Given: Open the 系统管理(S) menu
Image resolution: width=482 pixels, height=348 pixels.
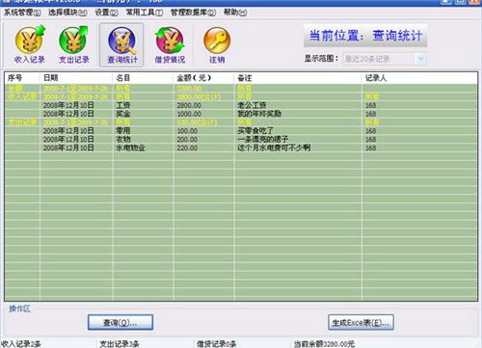Looking at the screenshot, I should pos(22,13).
